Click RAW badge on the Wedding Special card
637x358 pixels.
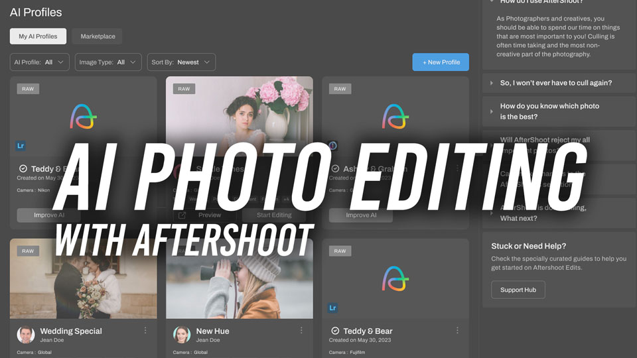[28, 251]
